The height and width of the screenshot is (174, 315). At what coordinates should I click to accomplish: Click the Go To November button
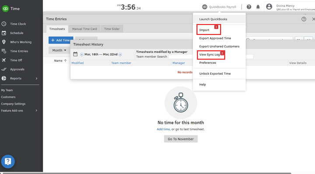point(181,139)
